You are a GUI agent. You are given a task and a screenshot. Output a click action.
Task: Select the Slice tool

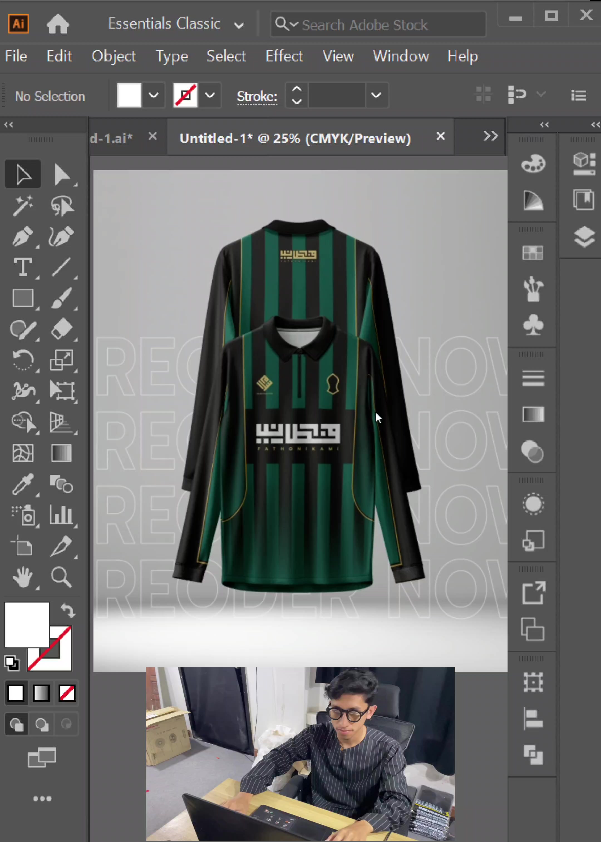(61, 546)
